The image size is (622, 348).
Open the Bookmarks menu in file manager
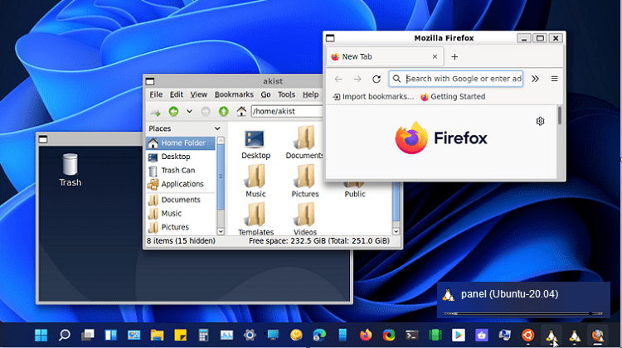234,94
